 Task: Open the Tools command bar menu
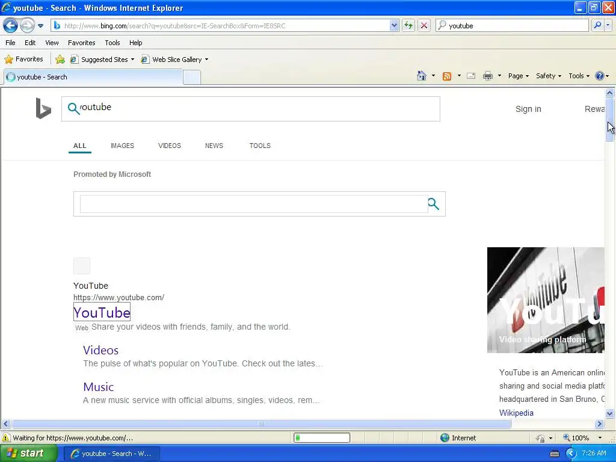click(579, 76)
